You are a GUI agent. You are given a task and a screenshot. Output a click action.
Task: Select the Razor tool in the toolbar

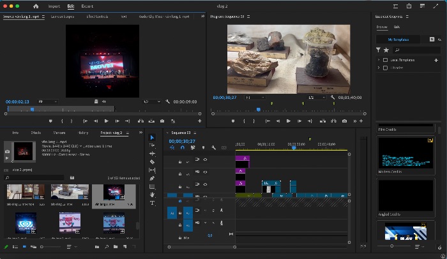152,162
